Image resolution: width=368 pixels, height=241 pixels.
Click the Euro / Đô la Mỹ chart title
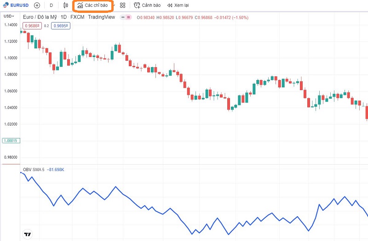coord(40,17)
